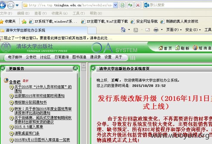Click the compatibility view icon
The image size is (212, 144).
[122, 5]
